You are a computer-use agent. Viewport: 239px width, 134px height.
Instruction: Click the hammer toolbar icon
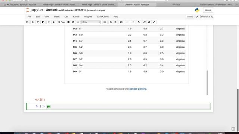pos(139,22)
